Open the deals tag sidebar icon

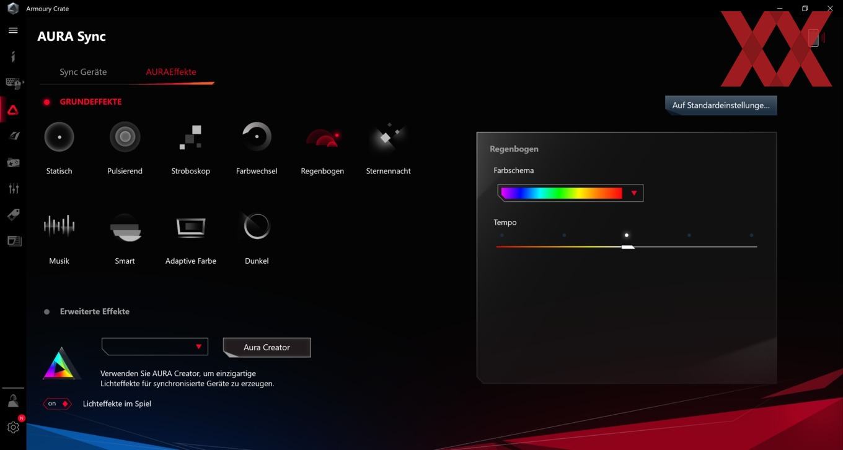pos(13,215)
